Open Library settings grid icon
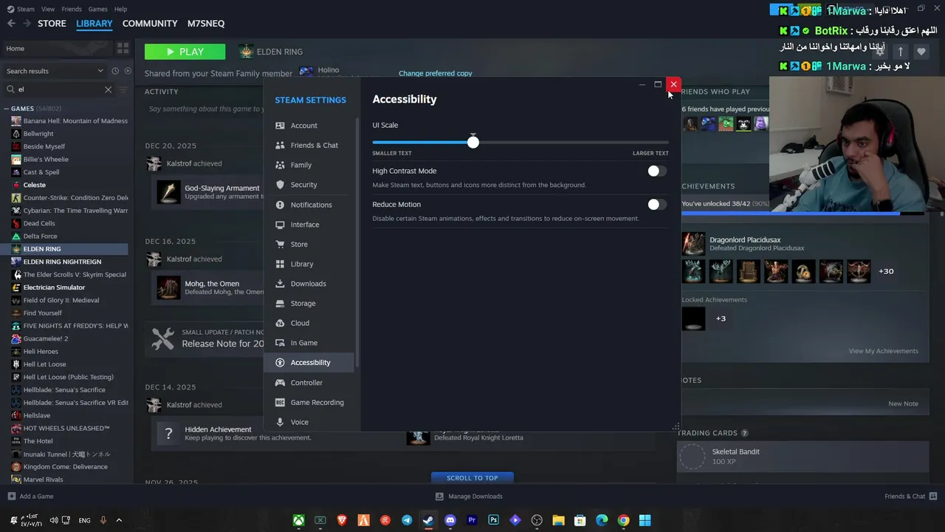This screenshot has height=532, width=945. [x=280, y=264]
